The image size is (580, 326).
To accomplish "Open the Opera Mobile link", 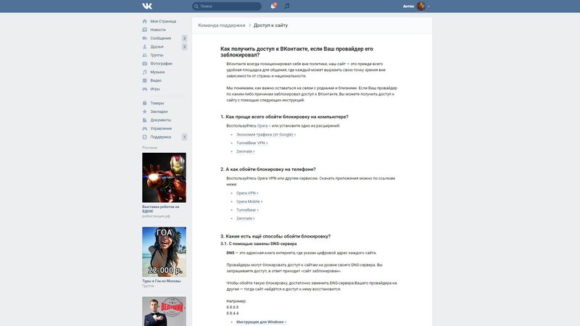I will coord(249,201).
